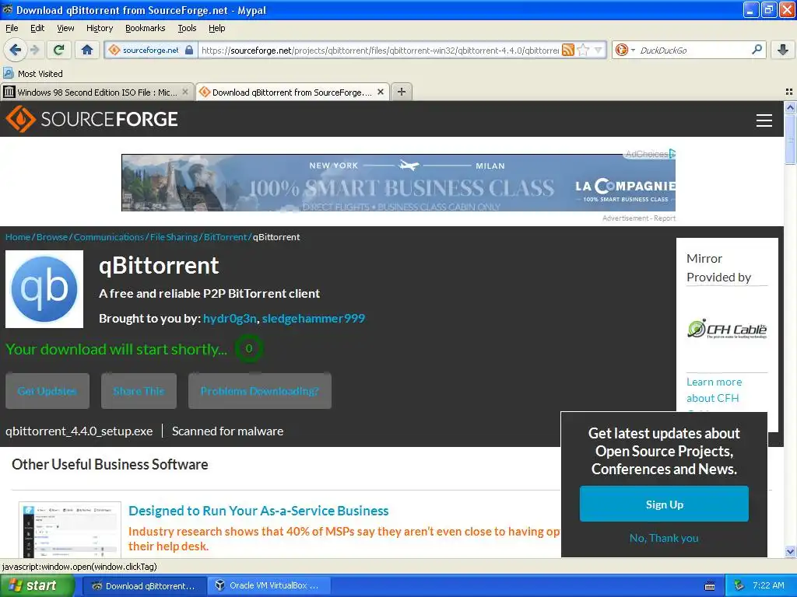Bookmark this page with the star icon
Image resolution: width=797 pixels, height=597 pixels.
pyautogui.click(x=583, y=50)
